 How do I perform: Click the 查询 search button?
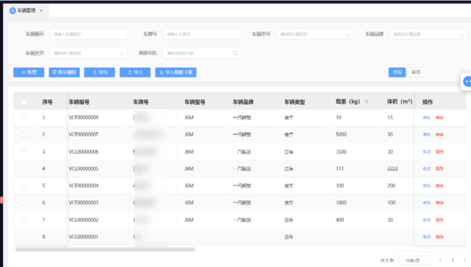coord(397,72)
